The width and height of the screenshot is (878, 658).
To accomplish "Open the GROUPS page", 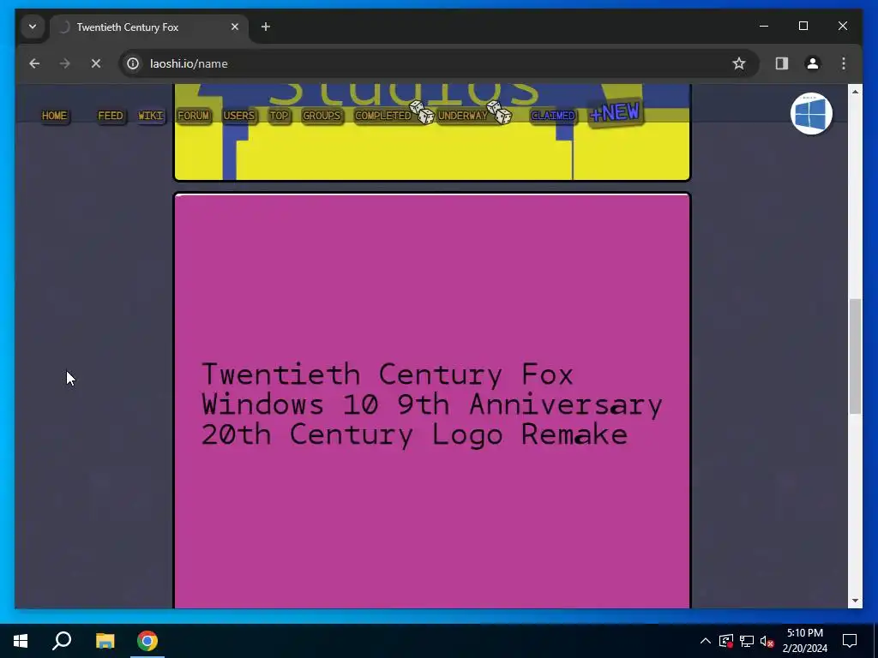I will coord(322,116).
